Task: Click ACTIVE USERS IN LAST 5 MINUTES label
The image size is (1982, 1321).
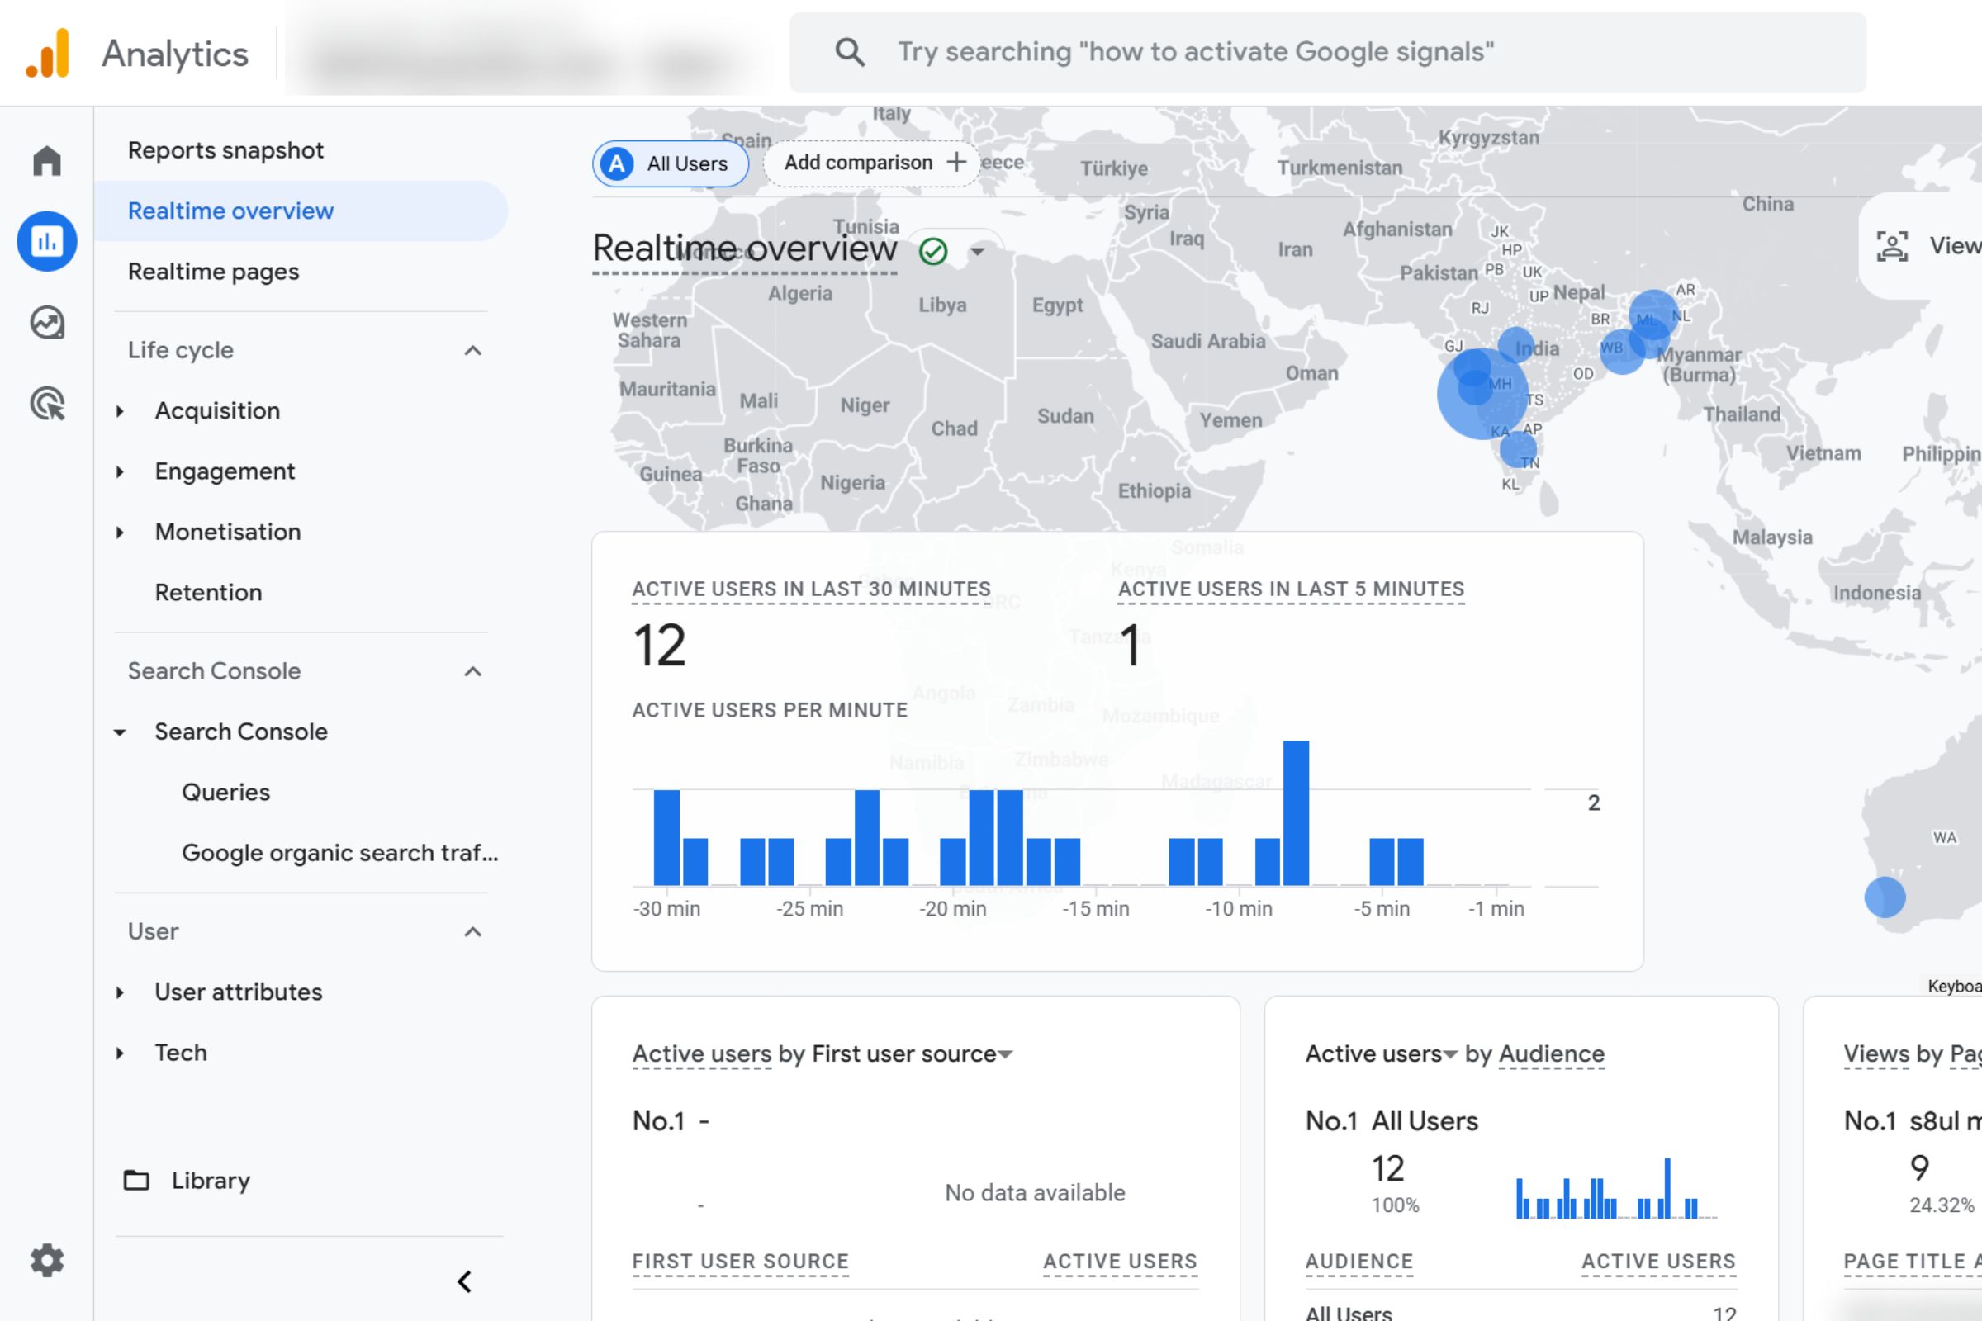Action: (x=1291, y=589)
